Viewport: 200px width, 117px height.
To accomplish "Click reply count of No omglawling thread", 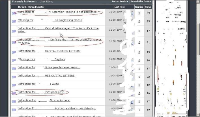I will pyautogui.click(x=139, y=21).
